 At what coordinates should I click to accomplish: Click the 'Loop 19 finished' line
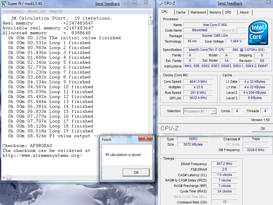(x=51, y=131)
